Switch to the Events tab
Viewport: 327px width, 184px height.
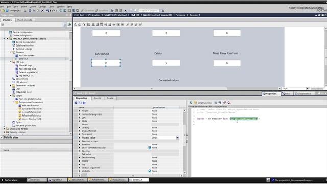97,98
